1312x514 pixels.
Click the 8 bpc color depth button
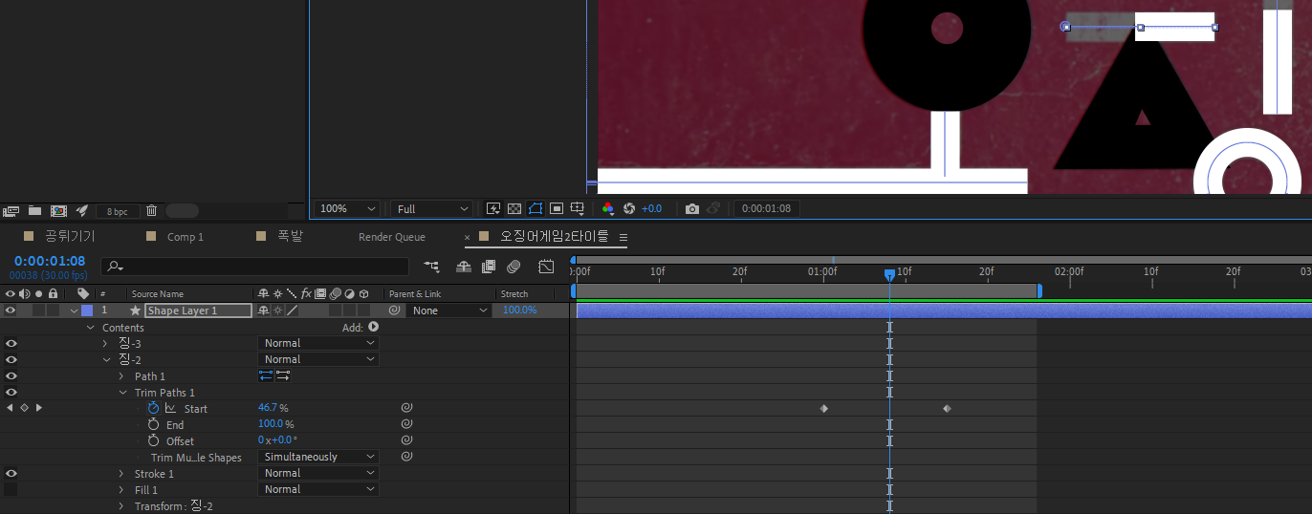point(118,211)
